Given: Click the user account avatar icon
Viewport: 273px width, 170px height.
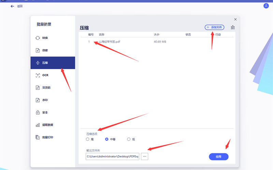Looking at the screenshot, I should [266, 6].
